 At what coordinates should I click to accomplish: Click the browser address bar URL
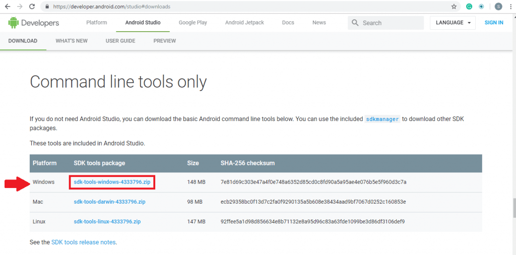[x=111, y=7]
